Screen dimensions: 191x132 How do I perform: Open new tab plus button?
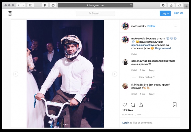tap(186, 6)
